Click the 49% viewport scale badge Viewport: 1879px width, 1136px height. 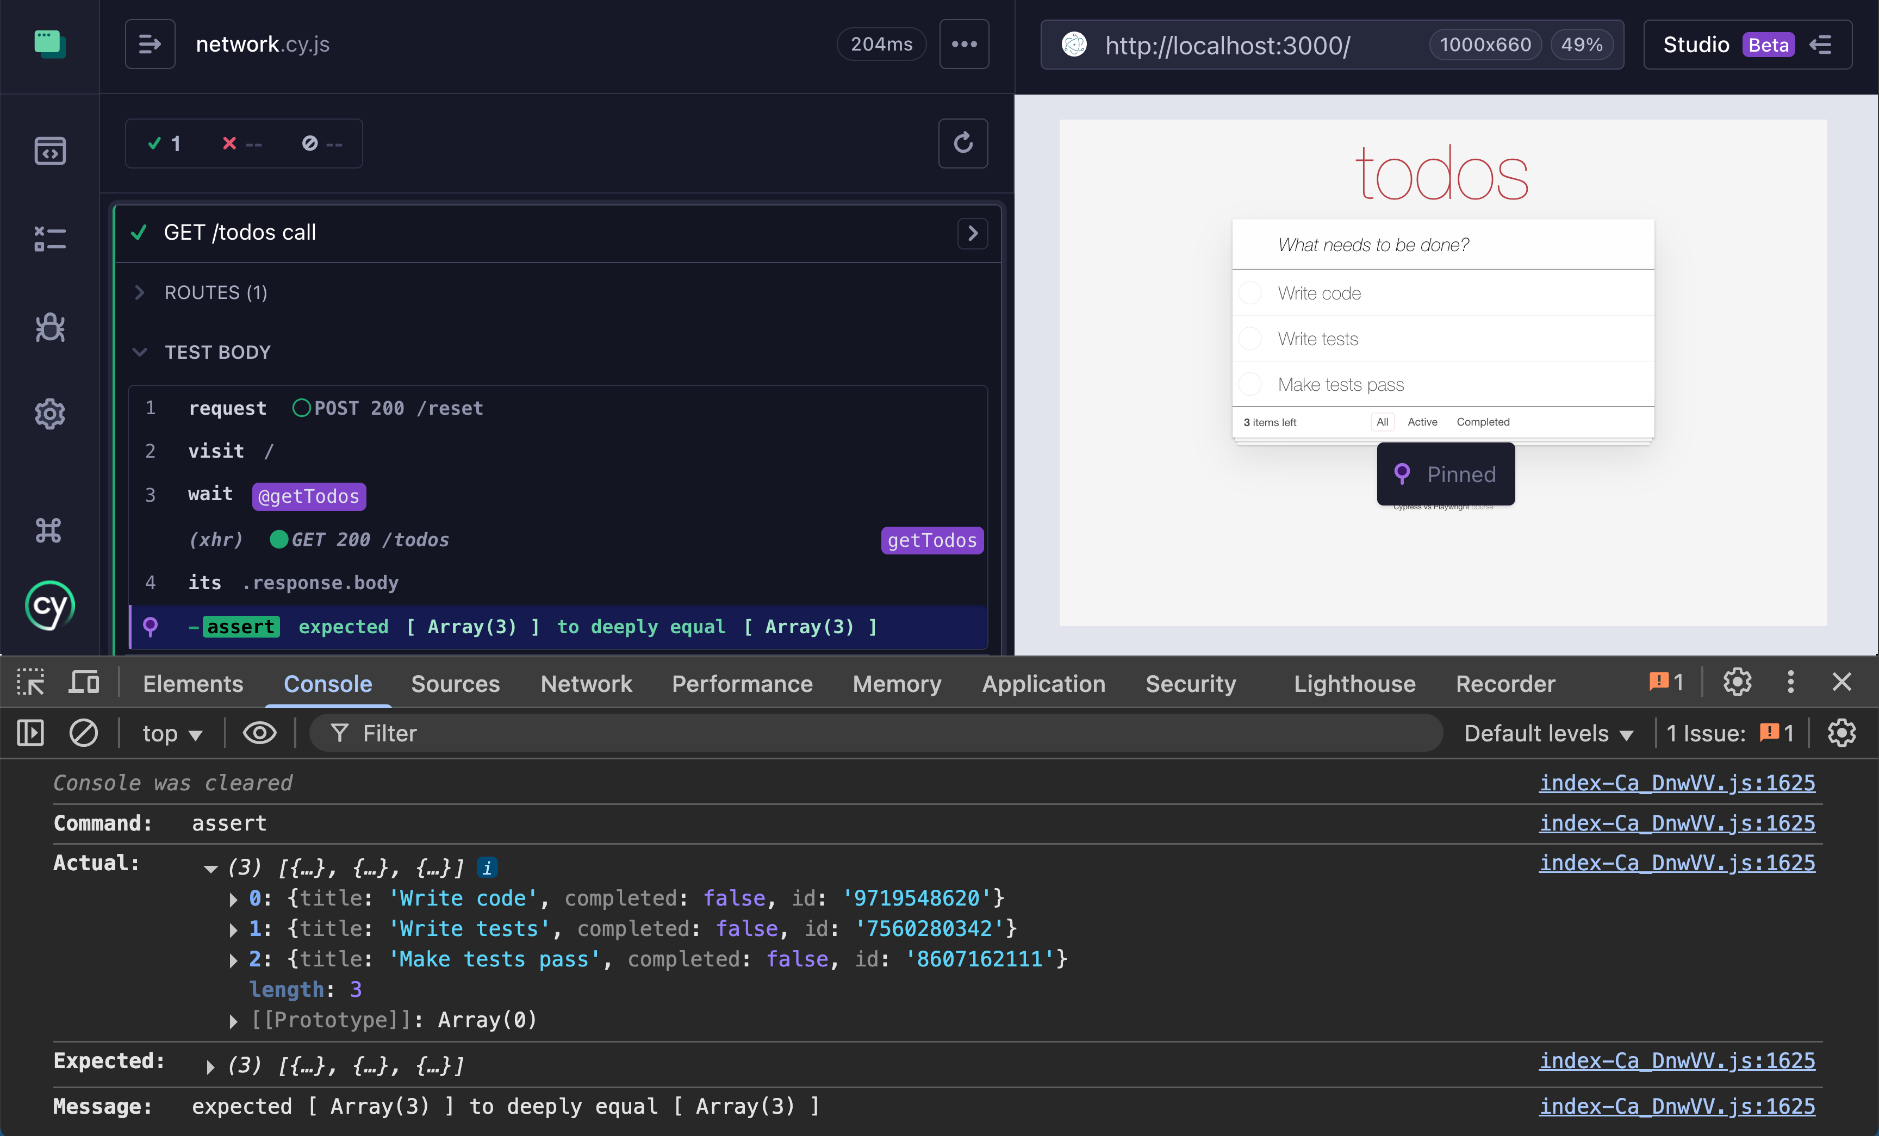tap(1581, 45)
